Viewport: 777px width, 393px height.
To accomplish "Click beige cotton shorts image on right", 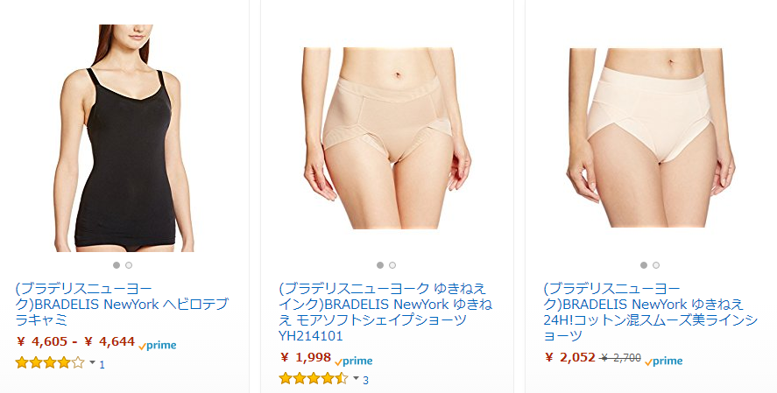I will tap(650, 138).
